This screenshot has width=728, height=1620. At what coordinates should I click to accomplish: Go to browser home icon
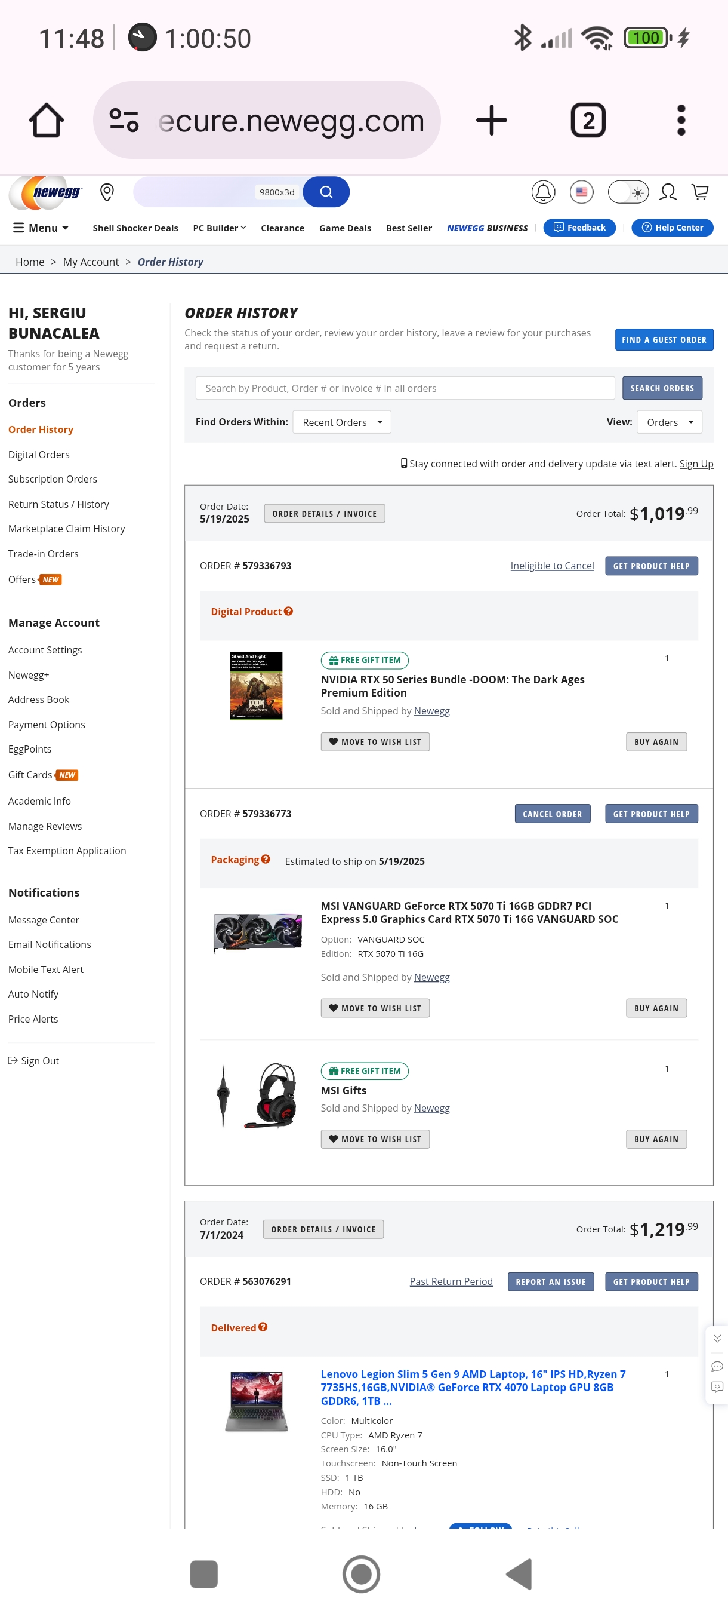[x=47, y=120]
